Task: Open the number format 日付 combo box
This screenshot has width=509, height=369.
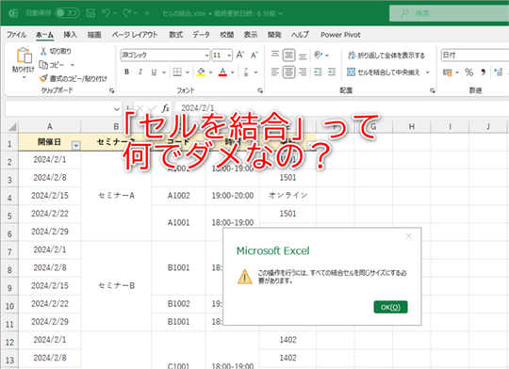Action: (x=475, y=56)
